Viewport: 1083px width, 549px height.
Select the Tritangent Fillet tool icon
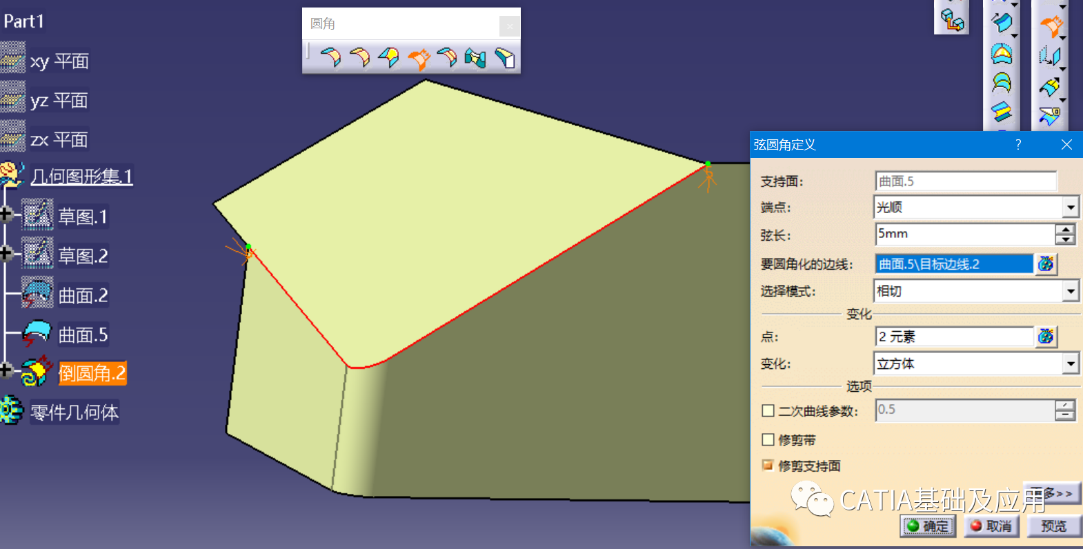[x=505, y=58]
